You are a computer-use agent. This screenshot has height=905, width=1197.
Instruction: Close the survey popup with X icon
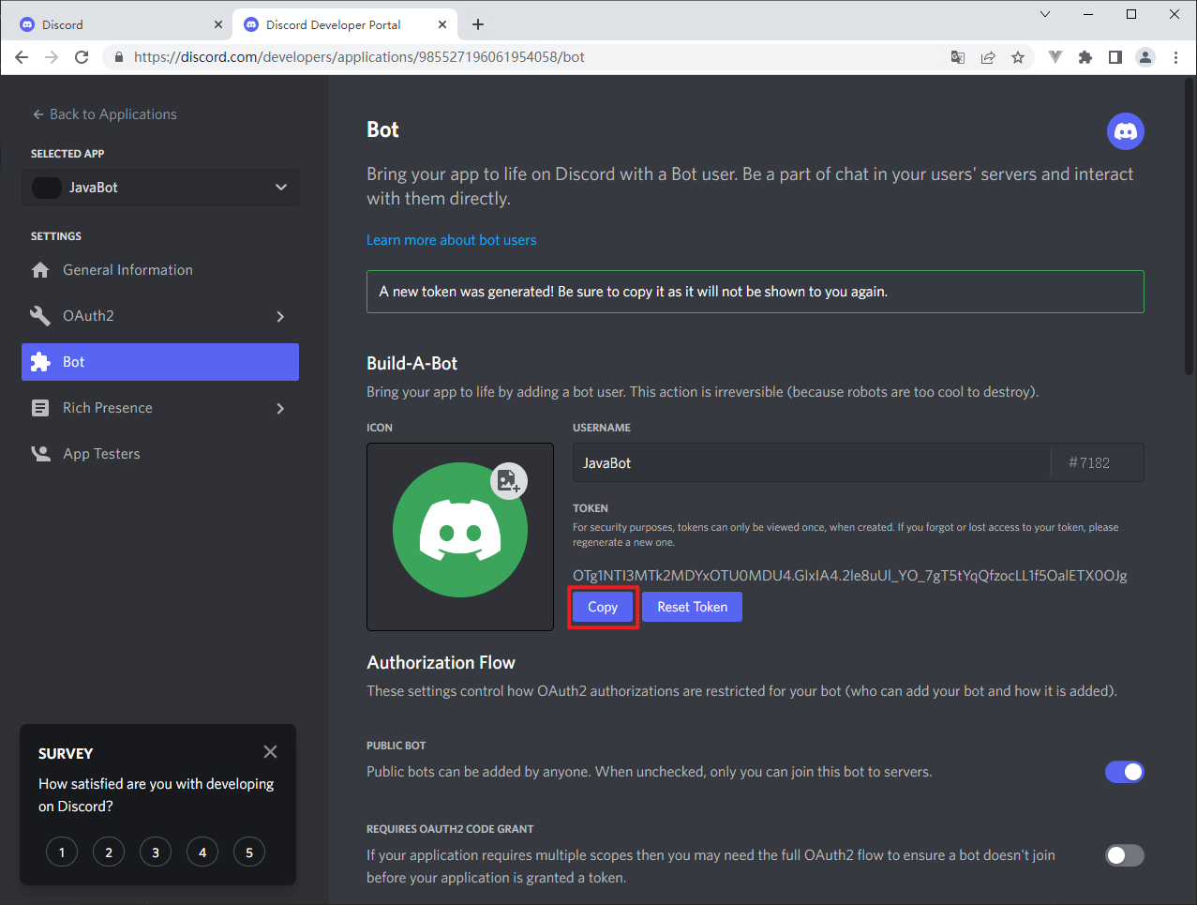(270, 752)
